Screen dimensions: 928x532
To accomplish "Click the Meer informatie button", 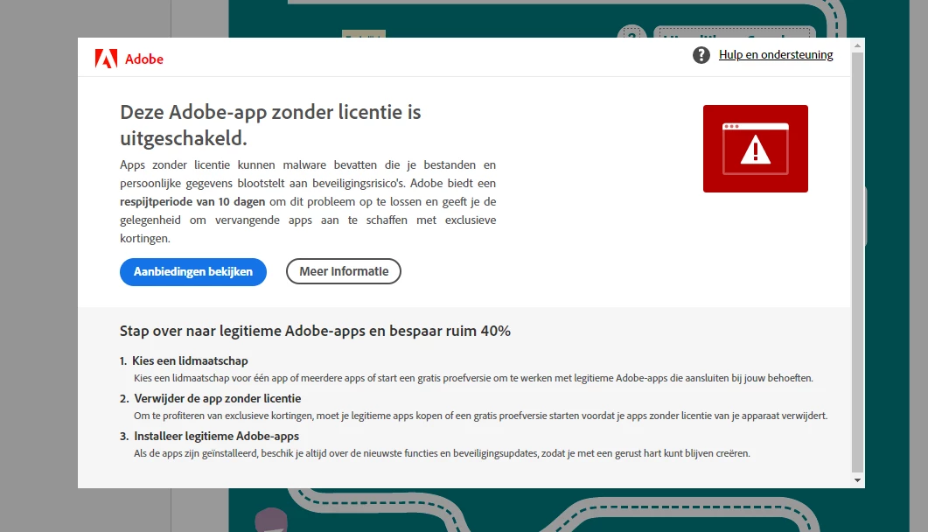I will (x=344, y=271).
